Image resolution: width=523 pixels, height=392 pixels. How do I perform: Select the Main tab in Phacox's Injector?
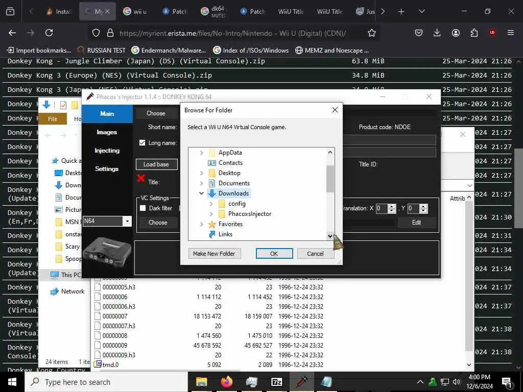(x=107, y=114)
